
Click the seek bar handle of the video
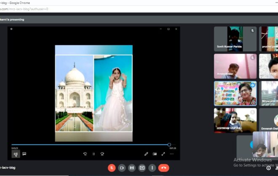(169, 145)
